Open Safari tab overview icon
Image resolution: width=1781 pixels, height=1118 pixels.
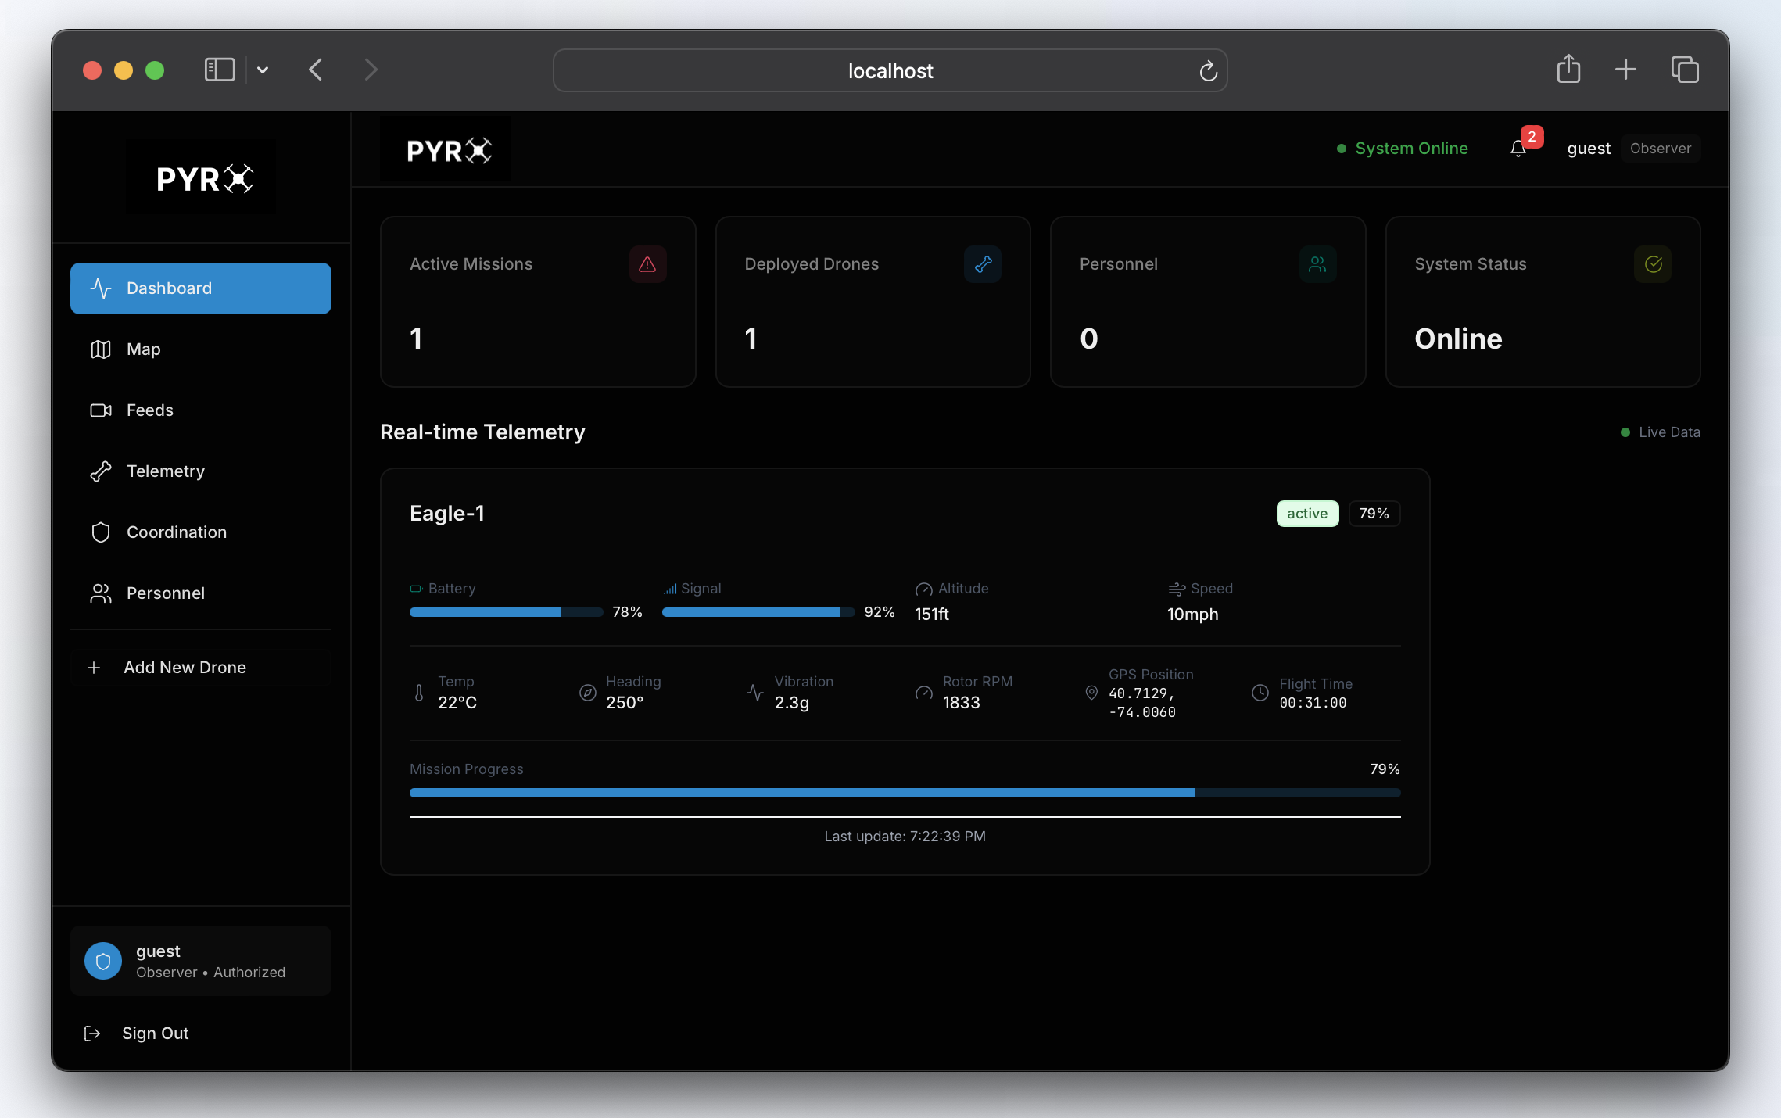click(1684, 70)
